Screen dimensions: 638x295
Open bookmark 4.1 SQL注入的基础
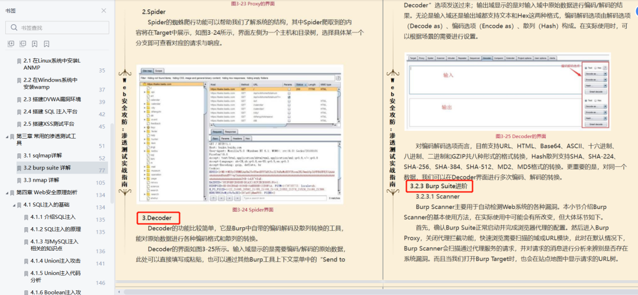coord(46,204)
